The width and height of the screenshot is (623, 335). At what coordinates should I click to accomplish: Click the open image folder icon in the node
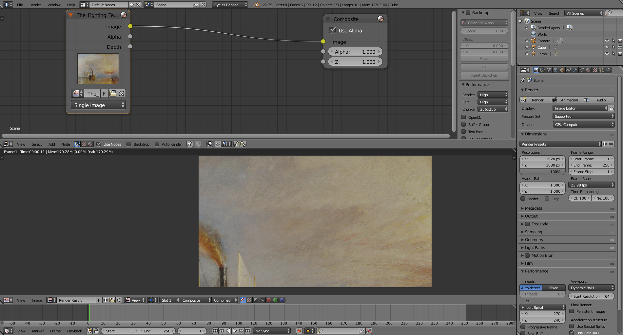pyautogui.click(x=113, y=93)
